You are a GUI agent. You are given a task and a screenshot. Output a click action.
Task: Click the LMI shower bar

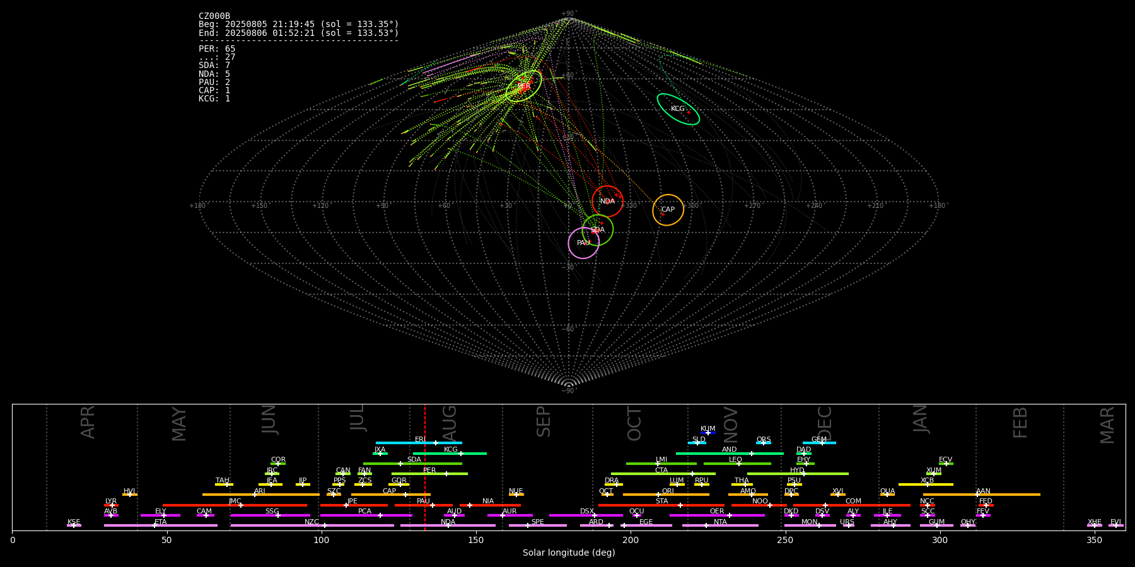click(x=661, y=464)
